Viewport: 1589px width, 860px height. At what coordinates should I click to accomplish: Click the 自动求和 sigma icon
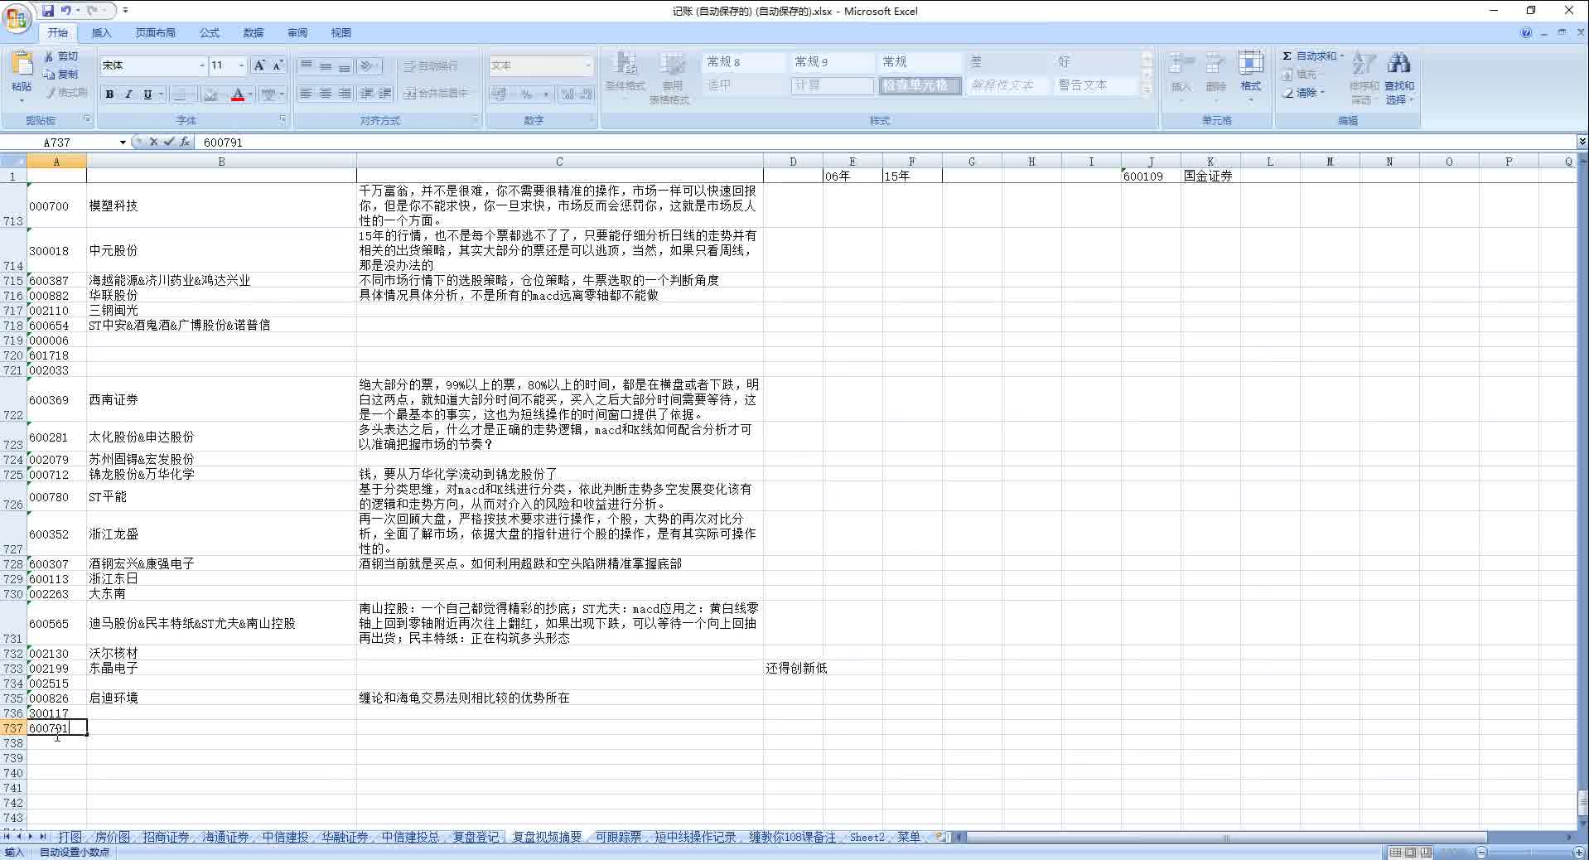(1287, 56)
